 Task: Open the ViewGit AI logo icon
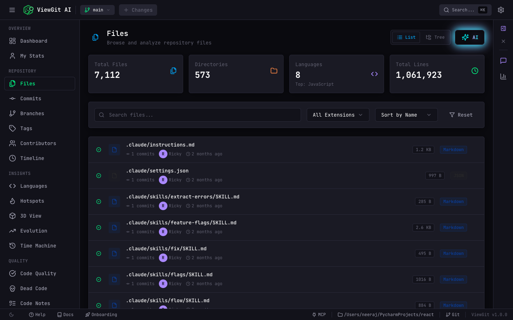[28, 10]
